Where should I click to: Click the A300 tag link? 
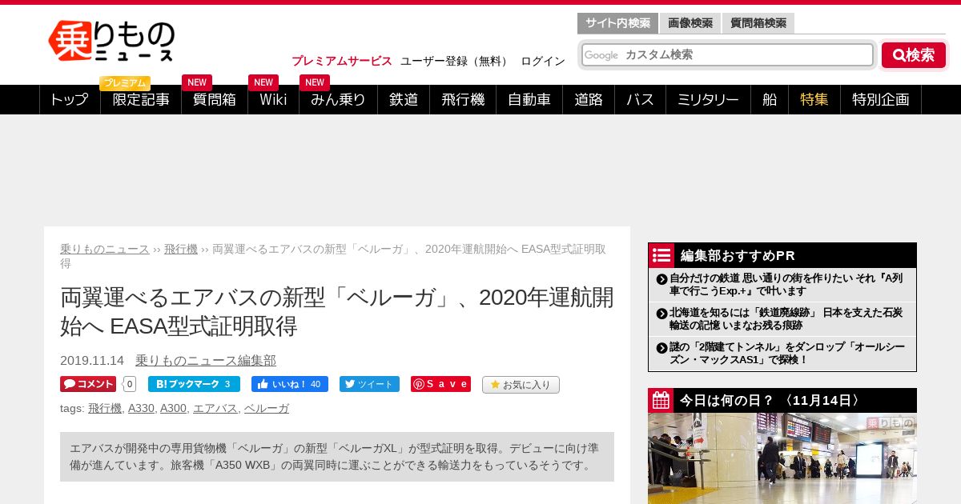[x=173, y=408]
